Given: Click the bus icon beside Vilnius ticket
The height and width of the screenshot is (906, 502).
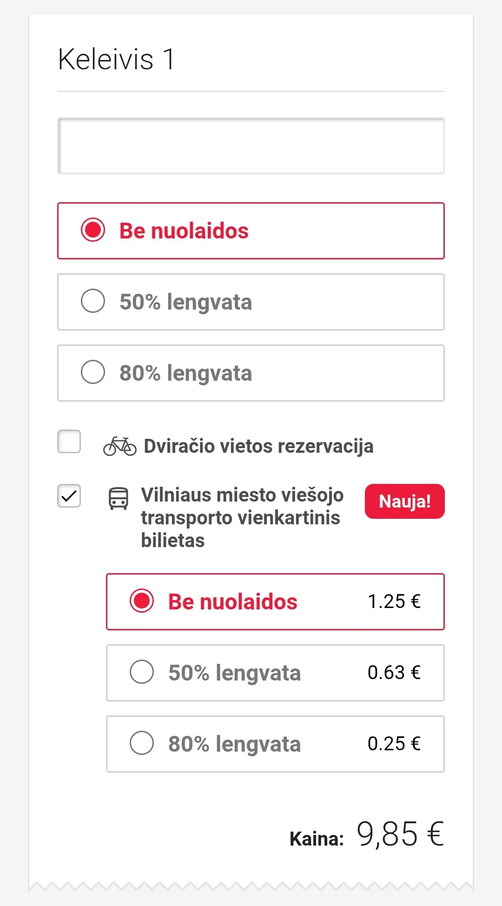Looking at the screenshot, I should [118, 498].
